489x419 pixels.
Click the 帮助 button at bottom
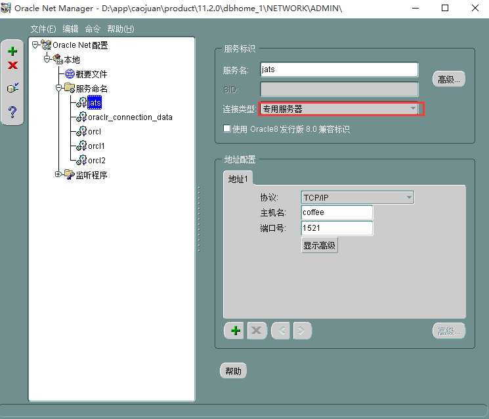[x=233, y=370]
